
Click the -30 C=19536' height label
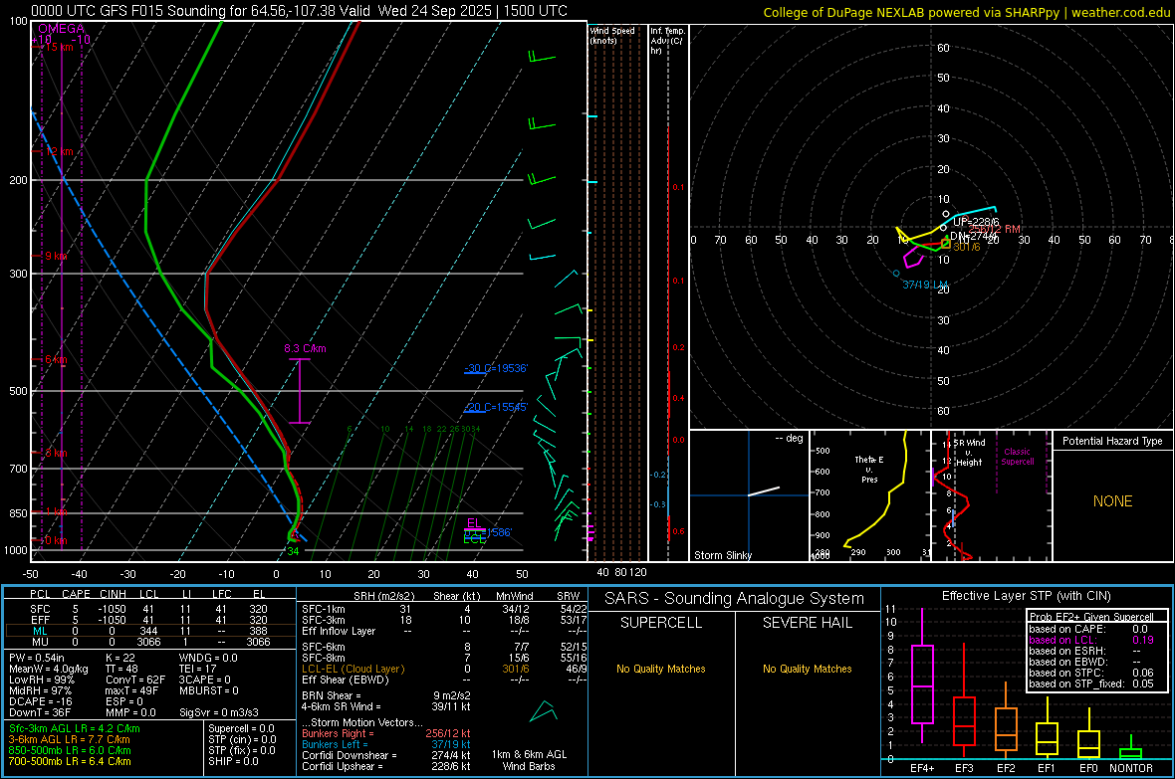click(496, 368)
